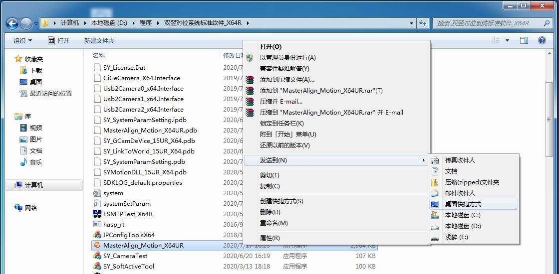Screen dimensions: 559x274
Task: Click the Back navigation arrow button
Action: [x=12, y=23]
